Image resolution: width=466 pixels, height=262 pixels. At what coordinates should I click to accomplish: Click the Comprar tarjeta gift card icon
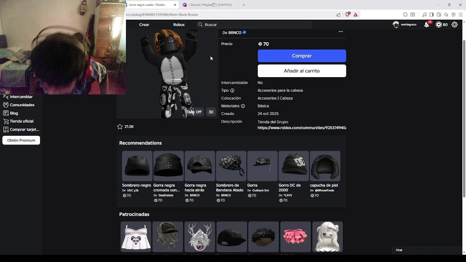tap(5, 130)
